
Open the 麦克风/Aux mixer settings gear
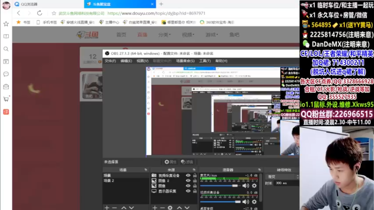click(254, 186)
